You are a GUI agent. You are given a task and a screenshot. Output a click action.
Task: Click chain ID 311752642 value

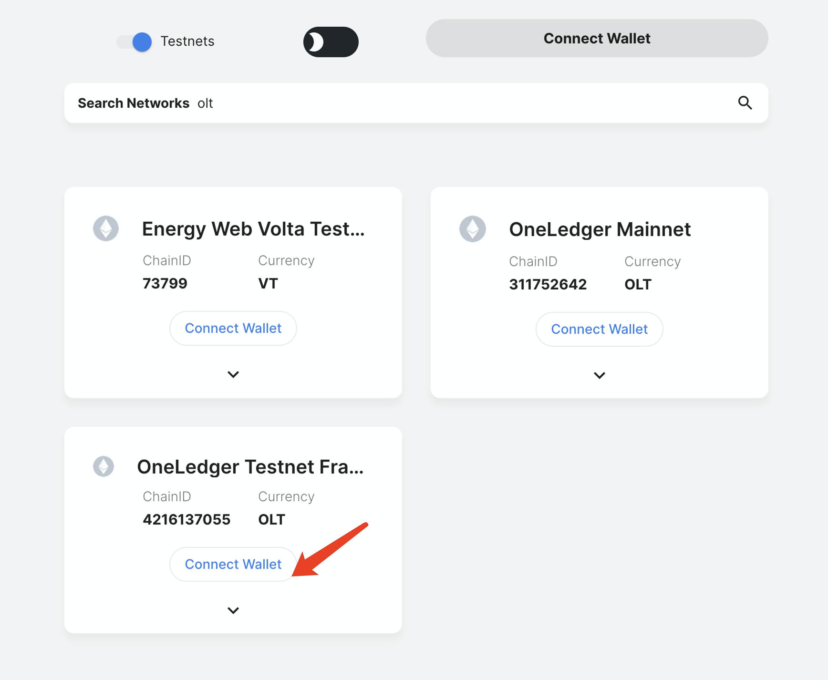[x=548, y=285]
